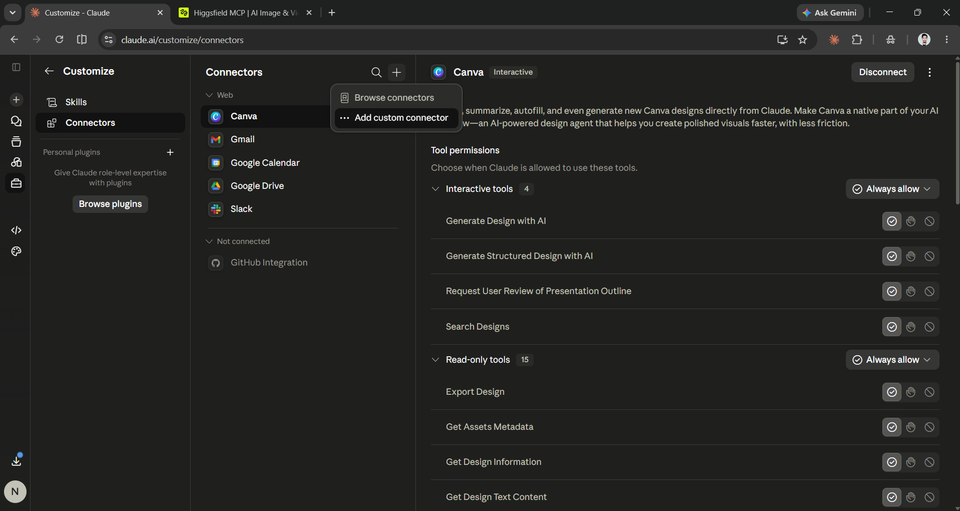Open the Projects icon in the left rail

pos(16,142)
